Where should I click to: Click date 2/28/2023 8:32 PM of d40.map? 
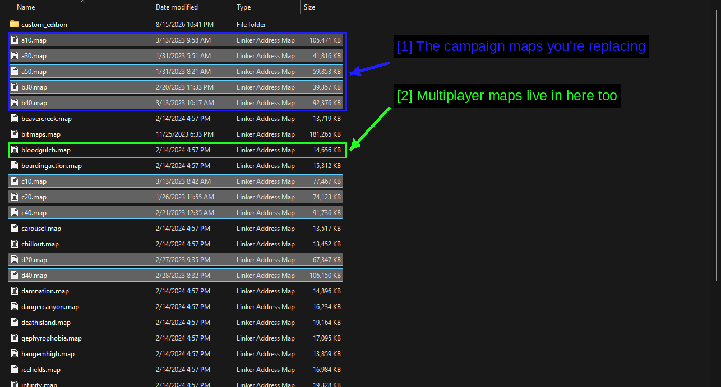click(183, 276)
